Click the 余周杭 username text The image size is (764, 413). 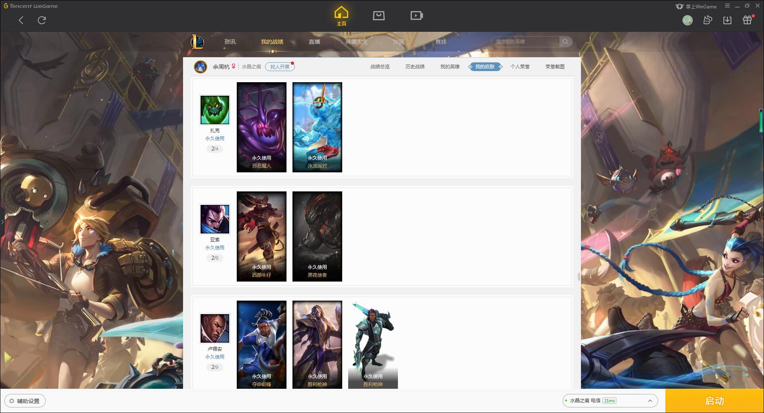click(221, 67)
